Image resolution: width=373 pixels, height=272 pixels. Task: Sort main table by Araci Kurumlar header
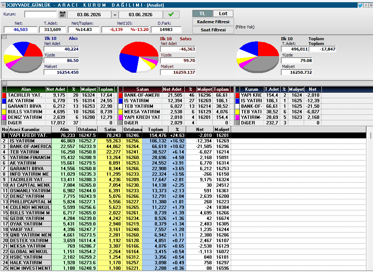[x=30, y=130]
